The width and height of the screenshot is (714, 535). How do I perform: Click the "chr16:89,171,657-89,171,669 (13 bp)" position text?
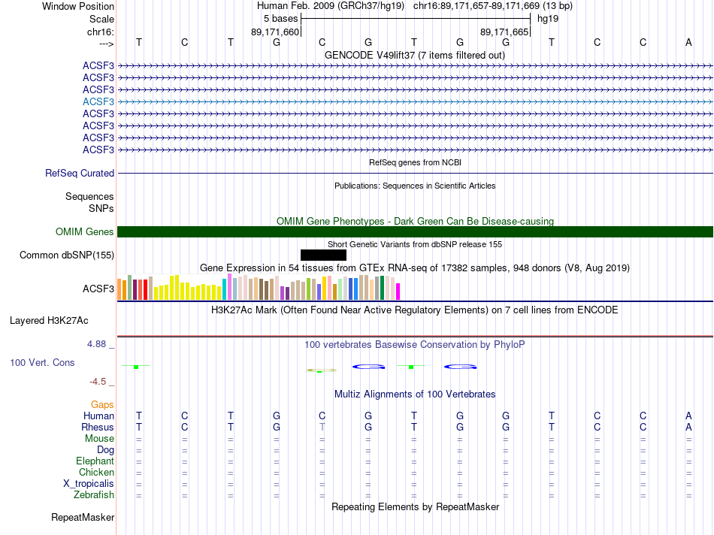pos(493,6)
